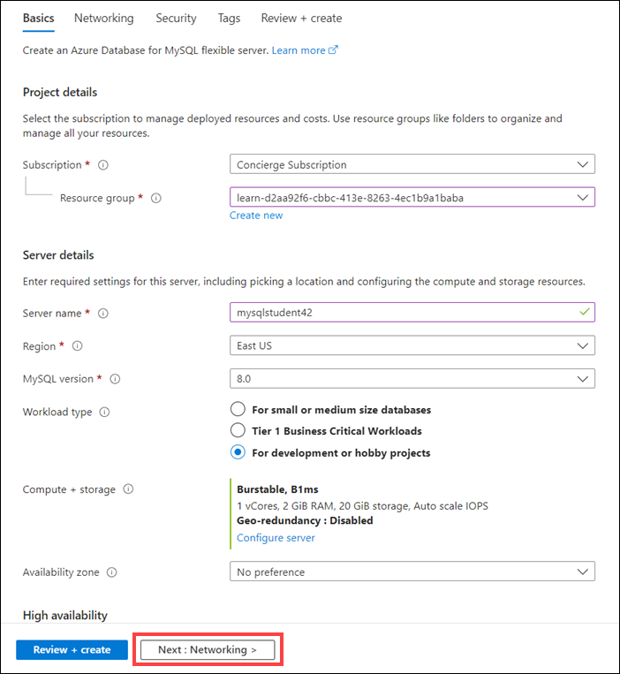Select 'For development or hobby projects' radio
620x674 pixels.
pyautogui.click(x=238, y=452)
